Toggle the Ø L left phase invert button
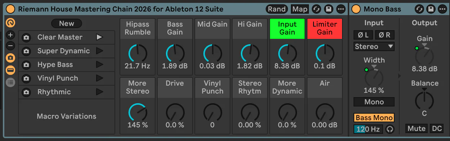 click(x=363, y=35)
